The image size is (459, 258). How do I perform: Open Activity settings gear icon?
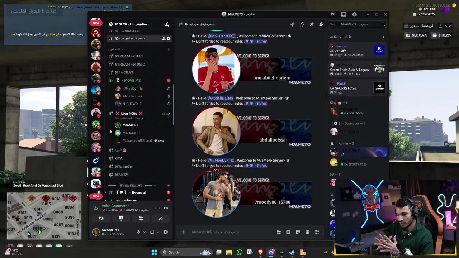(x=350, y=37)
